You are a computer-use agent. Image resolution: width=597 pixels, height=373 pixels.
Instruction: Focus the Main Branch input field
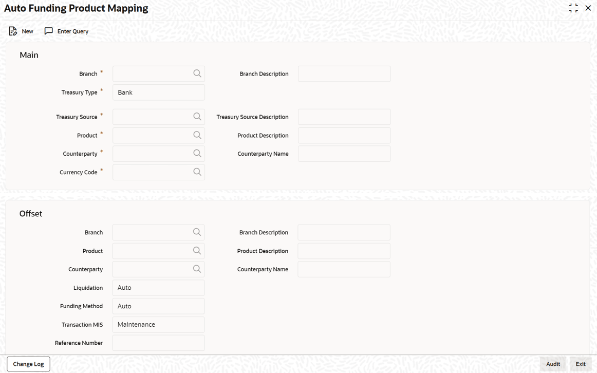click(x=159, y=74)
